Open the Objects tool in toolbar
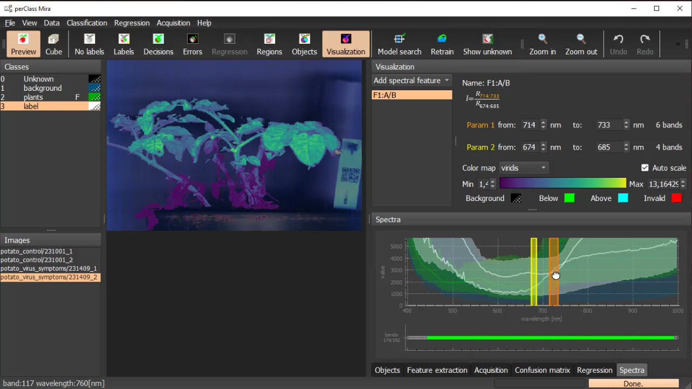 click(x=304, y=44)
